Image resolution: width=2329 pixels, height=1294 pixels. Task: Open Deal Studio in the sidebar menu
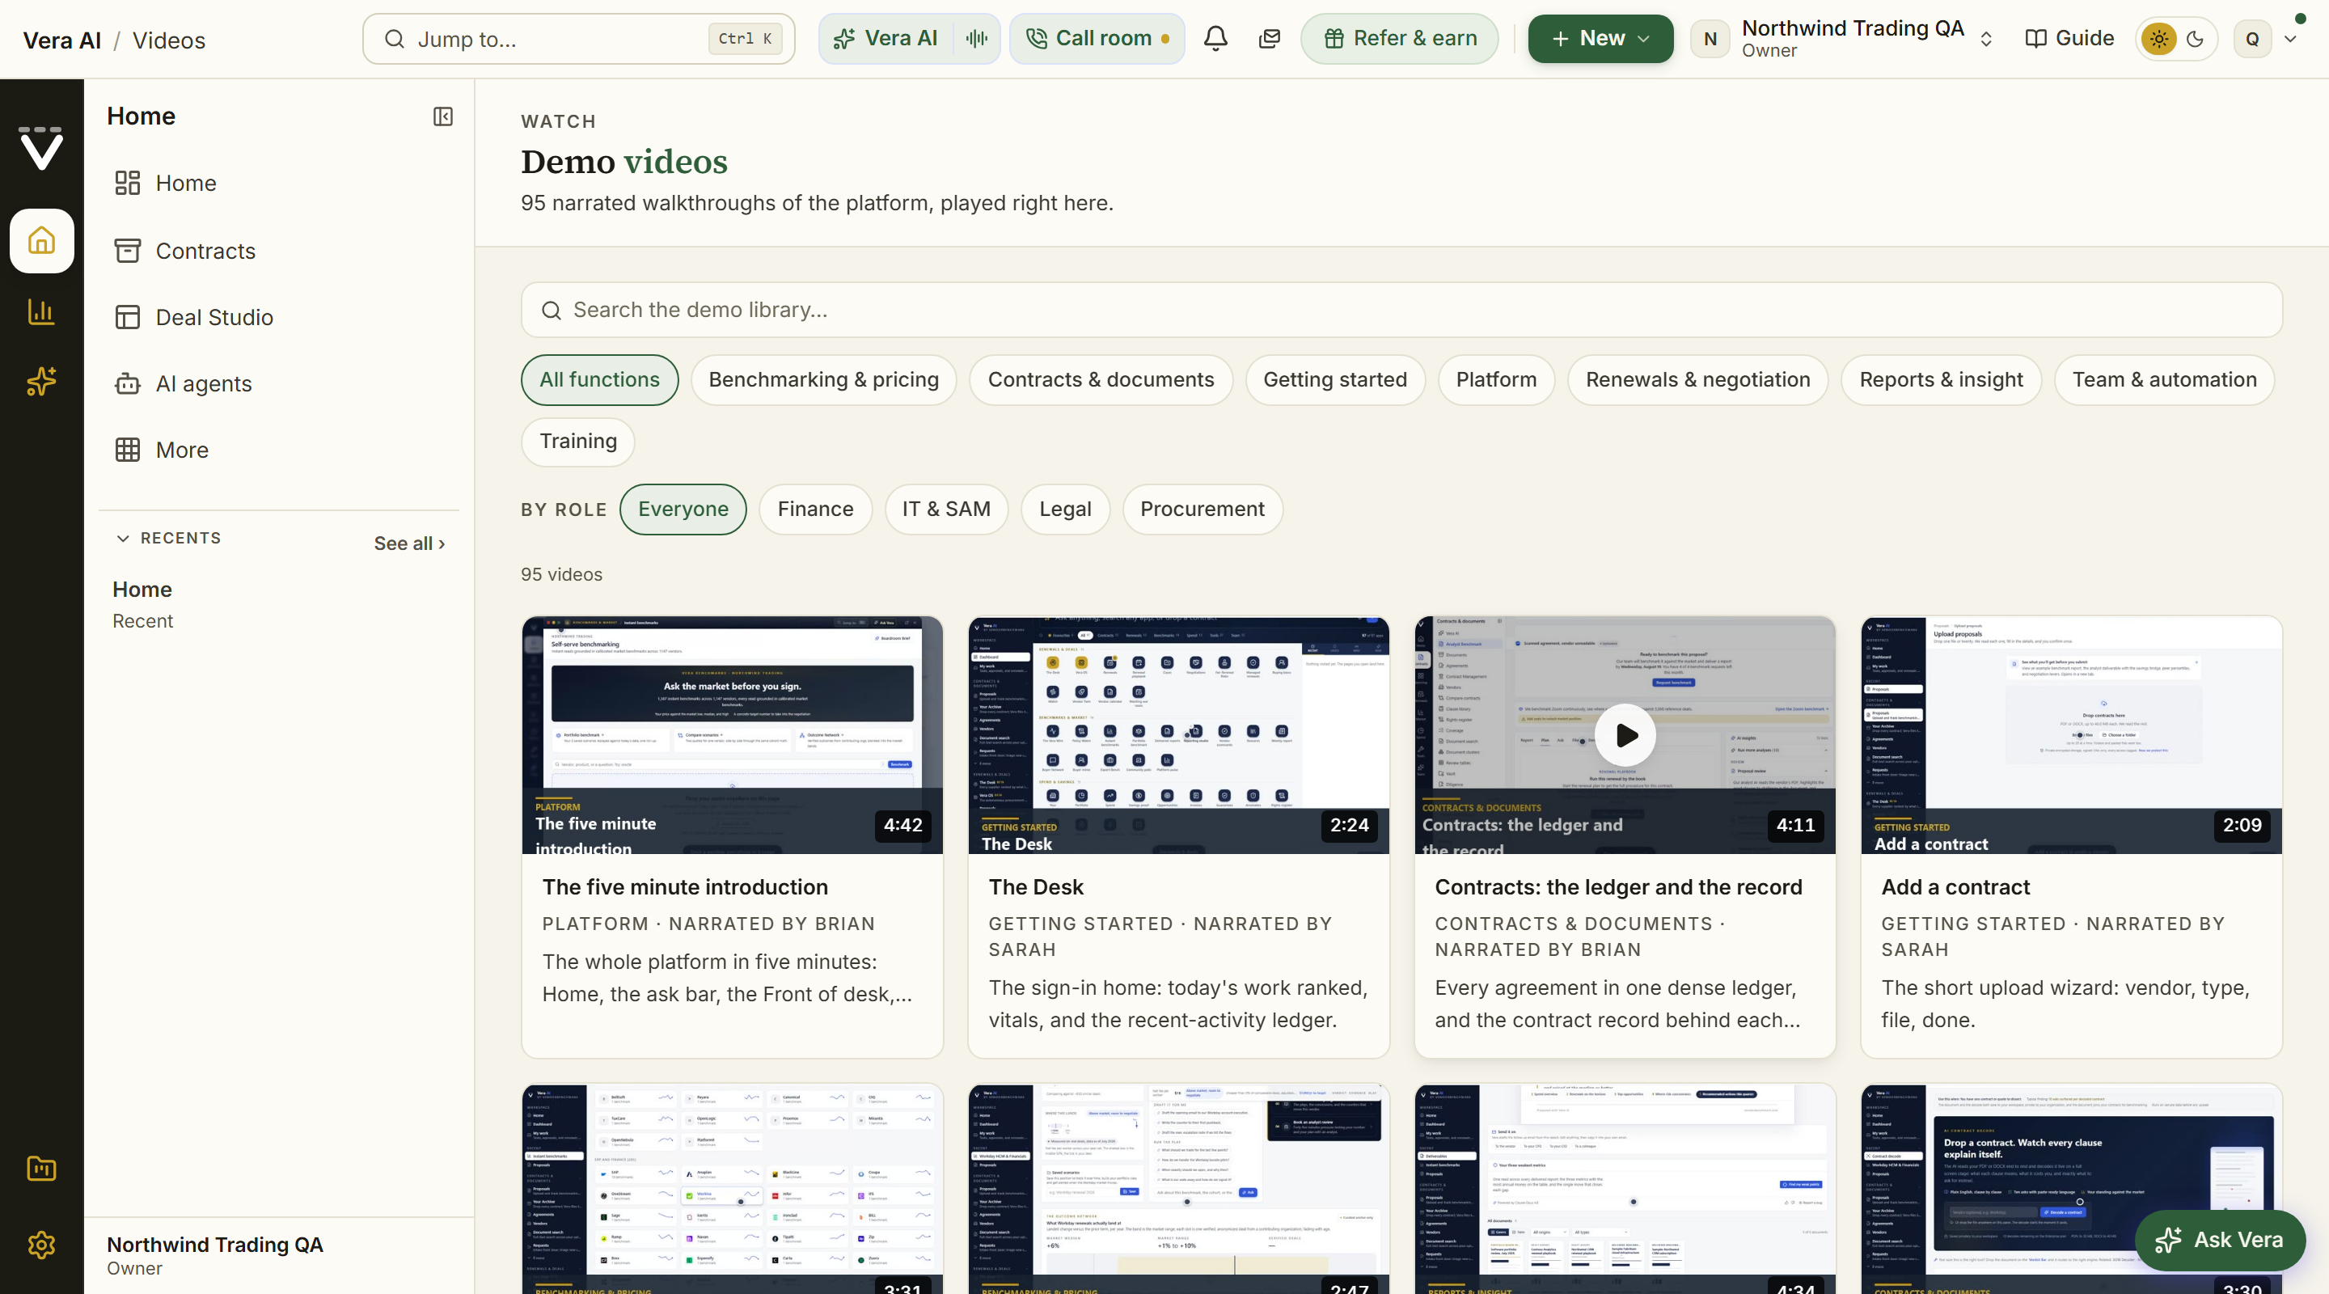(278, 317)
